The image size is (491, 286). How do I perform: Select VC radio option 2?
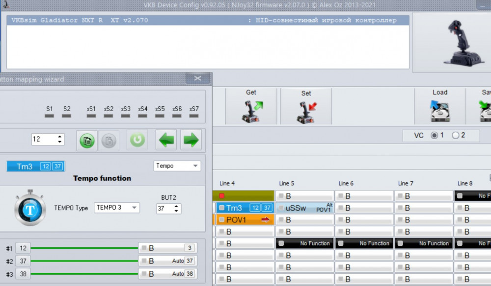tap(455, 135)
